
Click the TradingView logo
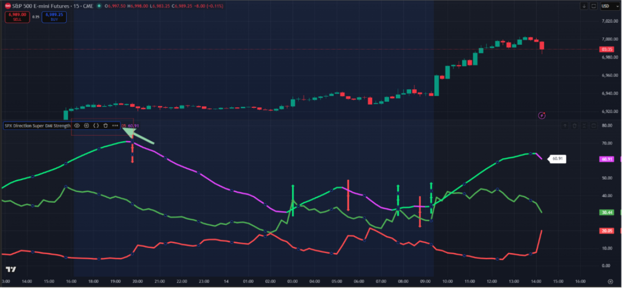(x=10, y=270)
